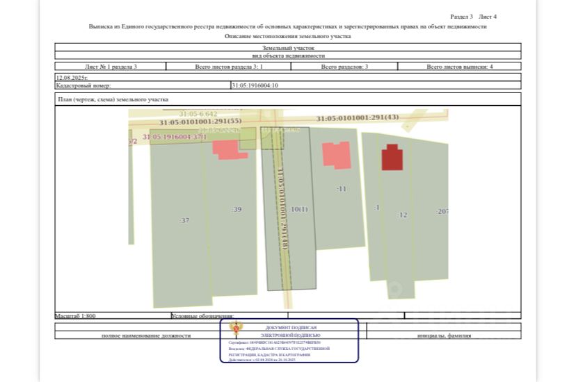
Task: Select the 'Лист № 1 раздела 3' cell
Action: tap(111, 67)
